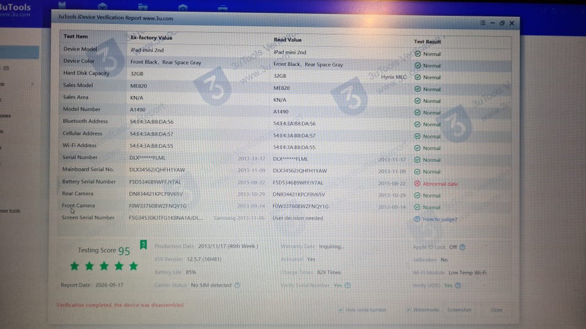586x329 pixels.
Task: Click Normal check icon in Serial Number row
Action: click(418, 160)
